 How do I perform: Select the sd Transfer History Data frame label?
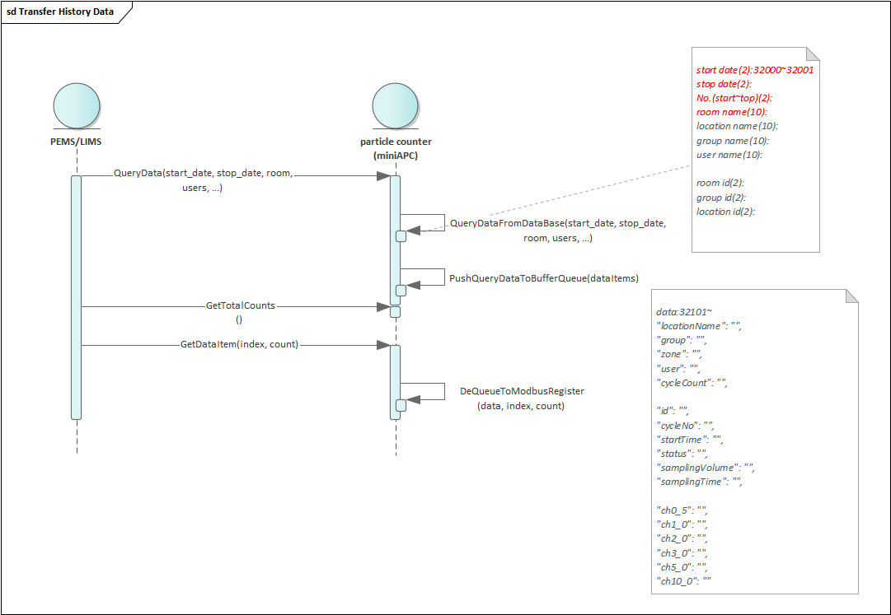click(60, 12)
